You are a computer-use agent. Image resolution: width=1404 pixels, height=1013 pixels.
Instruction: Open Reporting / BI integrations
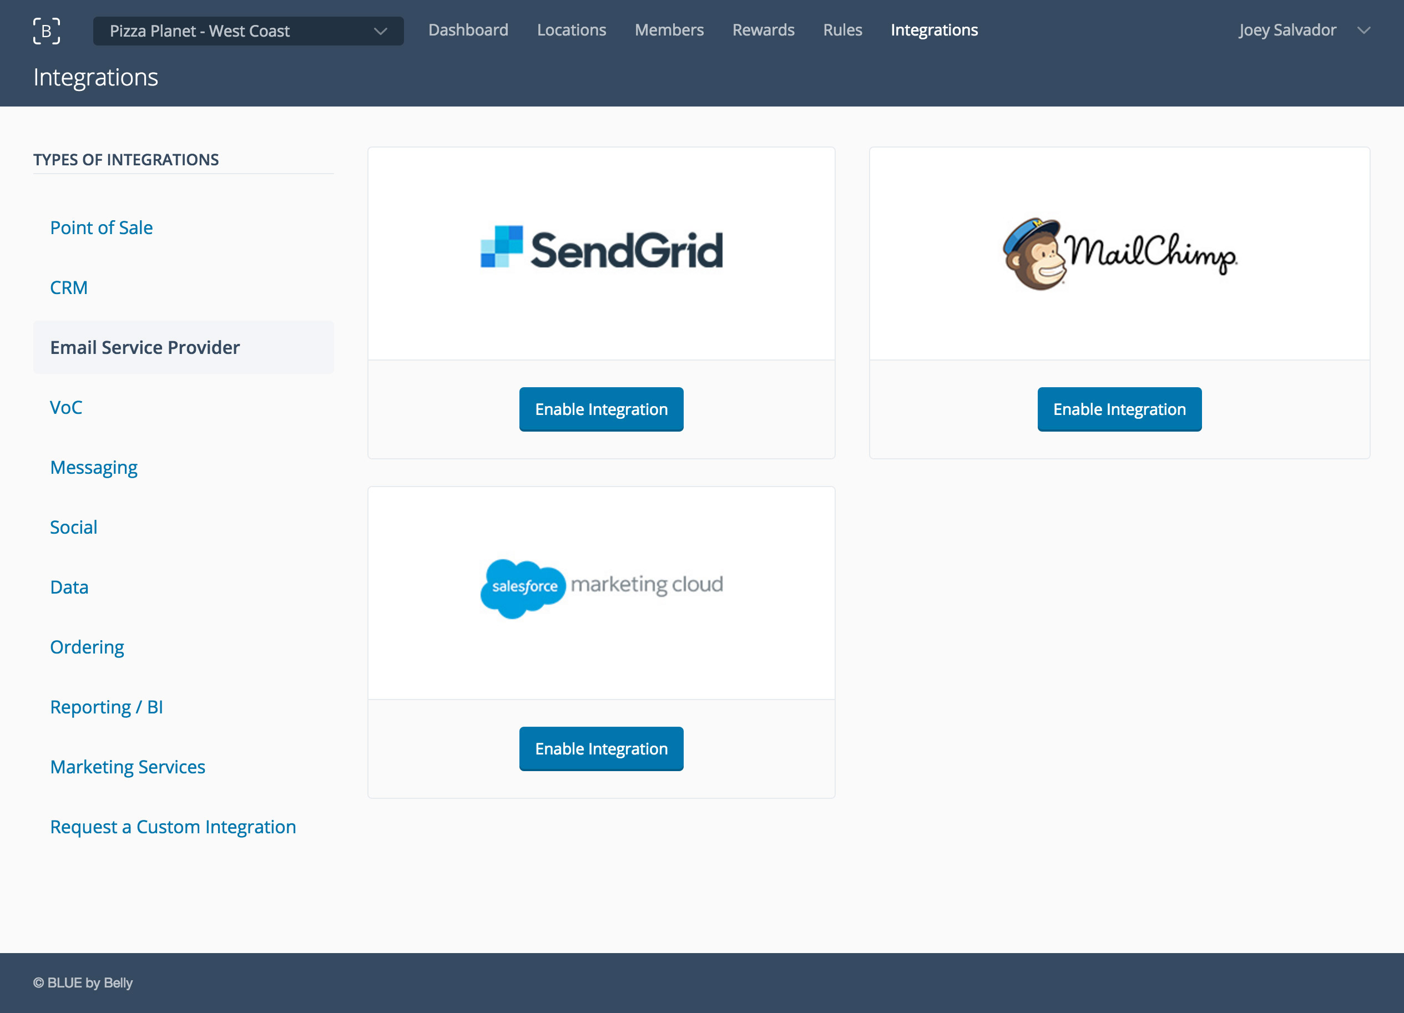[107, 707]
